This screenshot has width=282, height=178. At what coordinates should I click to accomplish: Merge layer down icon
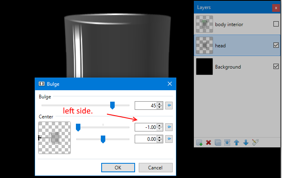click(227, 142)
